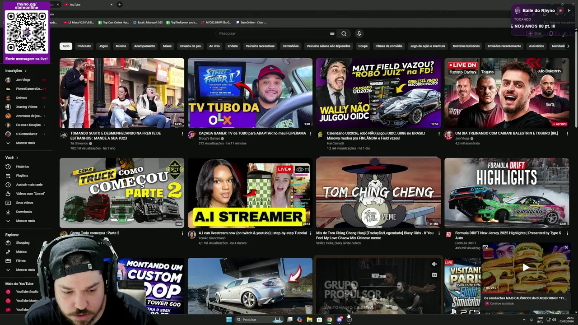Open File Explorer from the taskbar
This screenshot has height=325, width=578.
[x=309, y=320]
